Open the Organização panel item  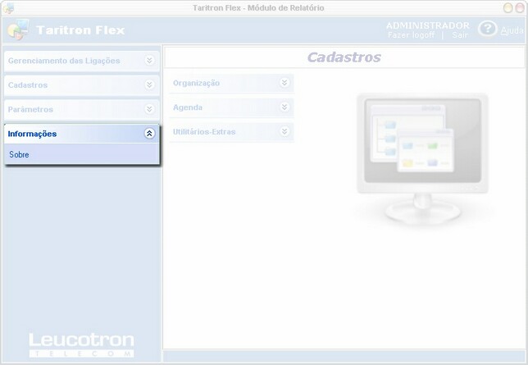tap(231, 83)
